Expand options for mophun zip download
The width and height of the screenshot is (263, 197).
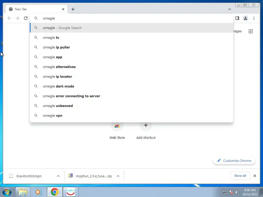click(118, 176)
